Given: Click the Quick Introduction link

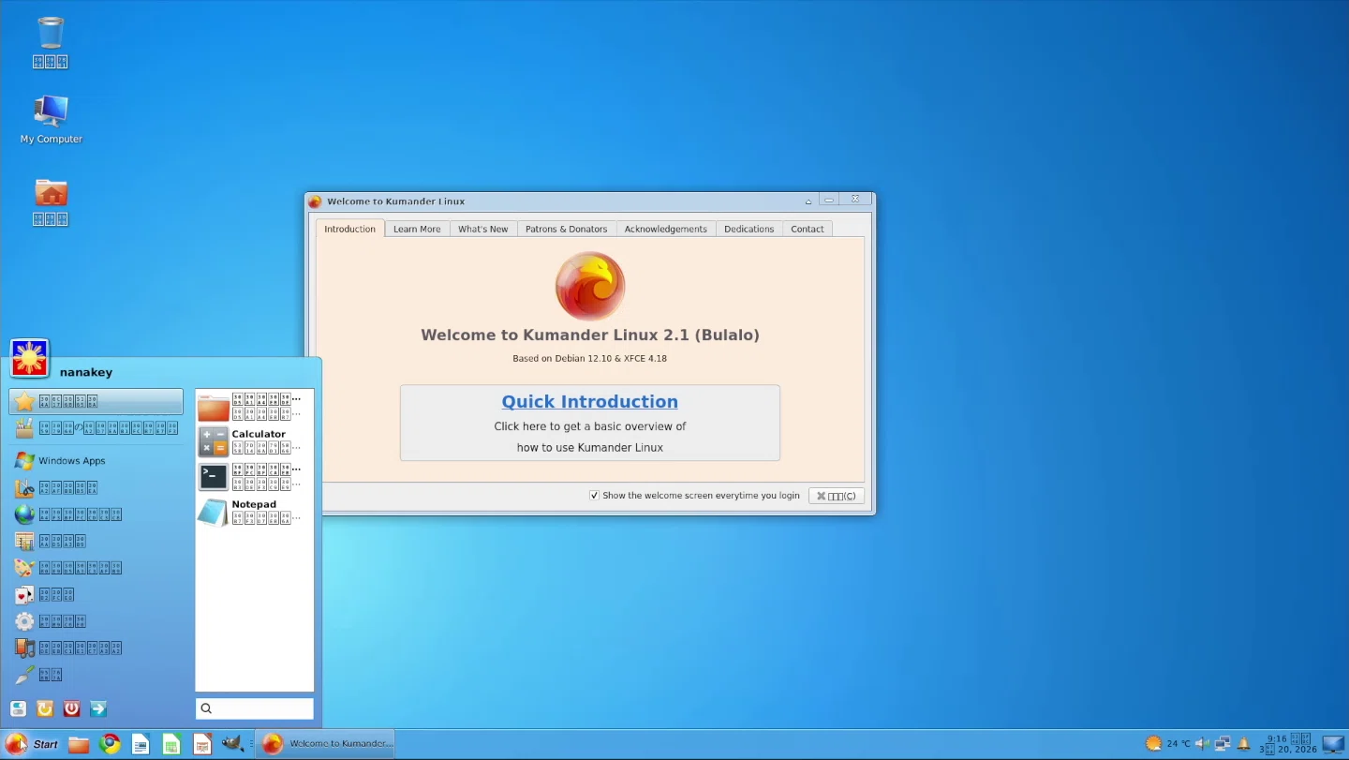Looking at the screenshot, I should point(589,402).
